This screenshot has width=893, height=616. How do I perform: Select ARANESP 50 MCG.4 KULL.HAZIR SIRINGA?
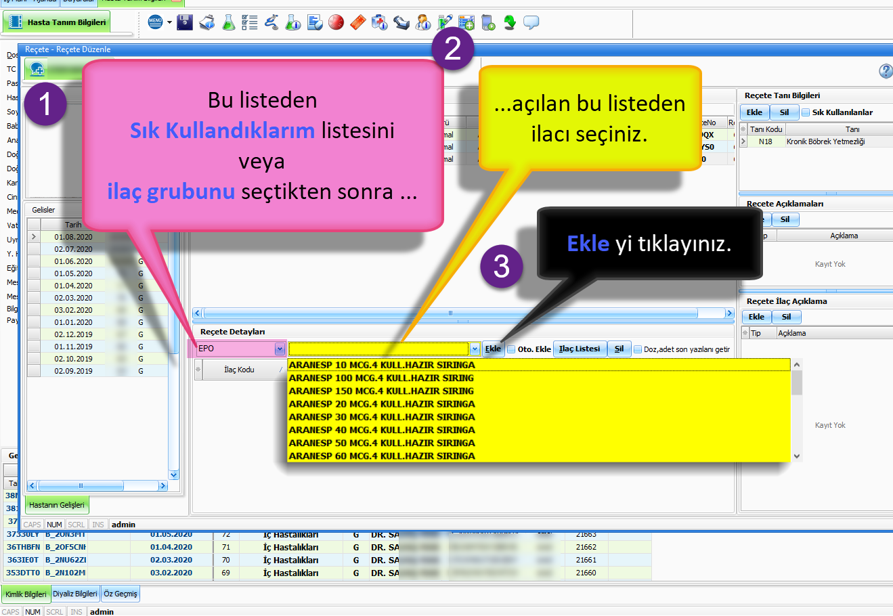[539, 443]
